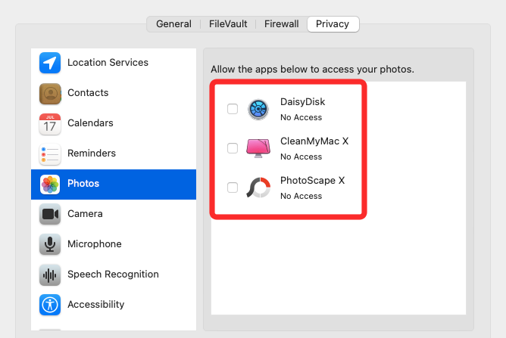Click the DaisyDisk name label
Screen dimensions: 506x338
[x=302, y=102]
